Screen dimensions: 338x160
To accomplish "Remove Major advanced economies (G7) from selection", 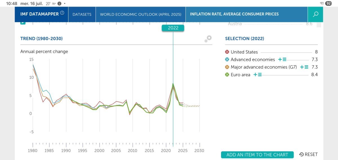I will coord(227,67).
